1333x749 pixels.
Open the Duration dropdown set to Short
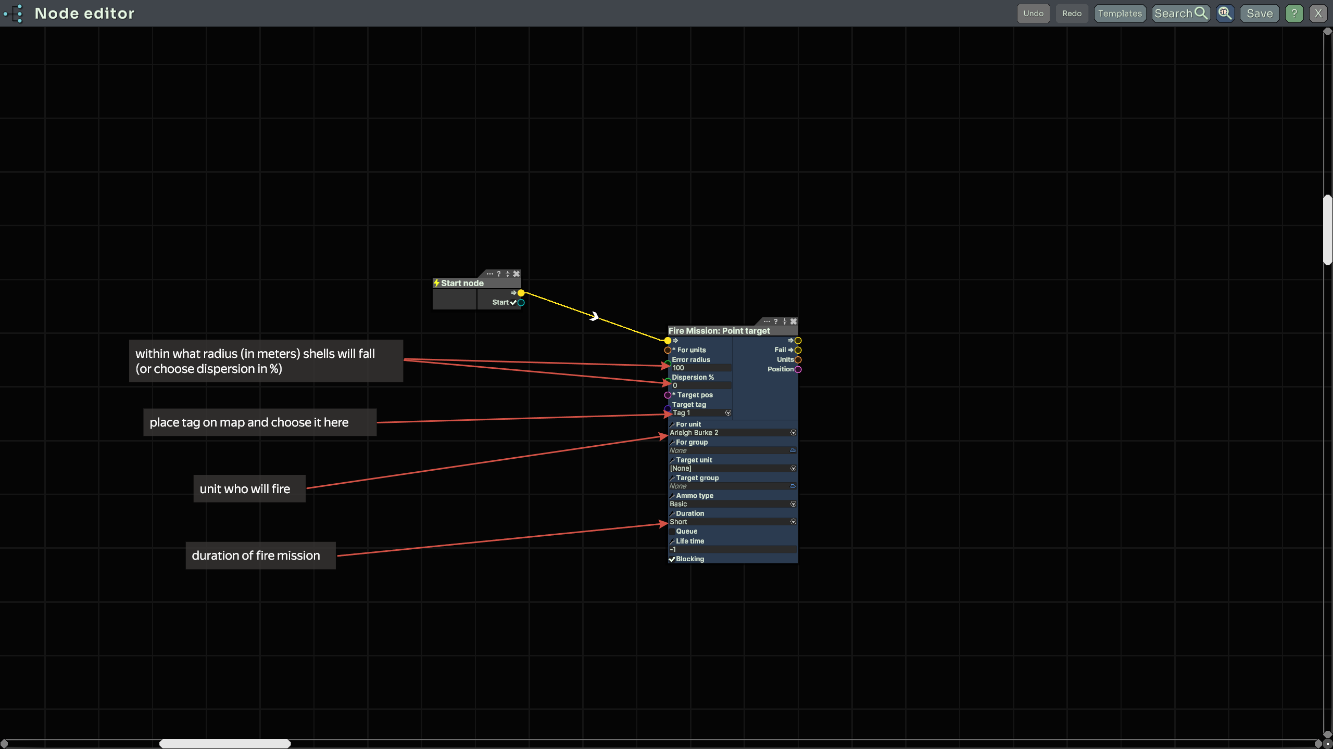[793, 522]
